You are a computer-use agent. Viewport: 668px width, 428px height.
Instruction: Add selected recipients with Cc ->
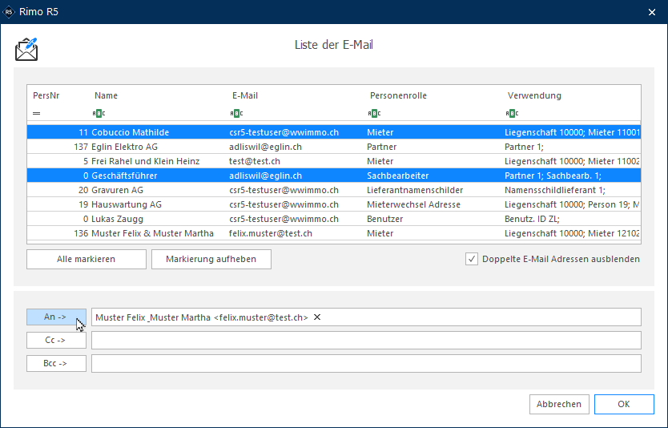tap(56, 340)
